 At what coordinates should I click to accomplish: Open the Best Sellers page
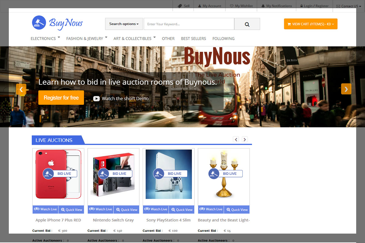[193, 39]
